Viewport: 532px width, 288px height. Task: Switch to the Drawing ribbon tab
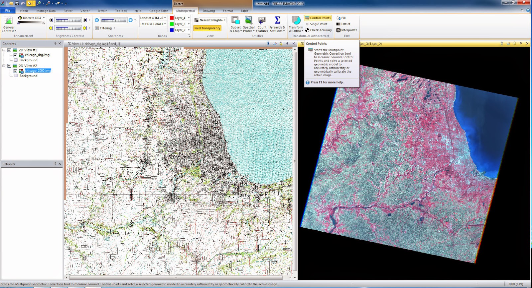[x=209, y=11]
